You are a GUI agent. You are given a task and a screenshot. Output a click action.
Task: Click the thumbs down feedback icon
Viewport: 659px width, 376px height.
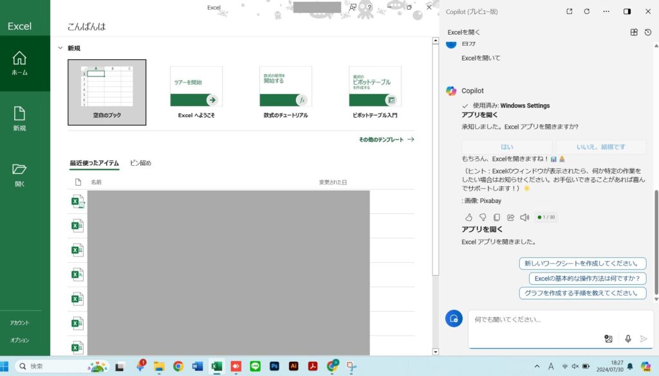(x=483, y=217)
